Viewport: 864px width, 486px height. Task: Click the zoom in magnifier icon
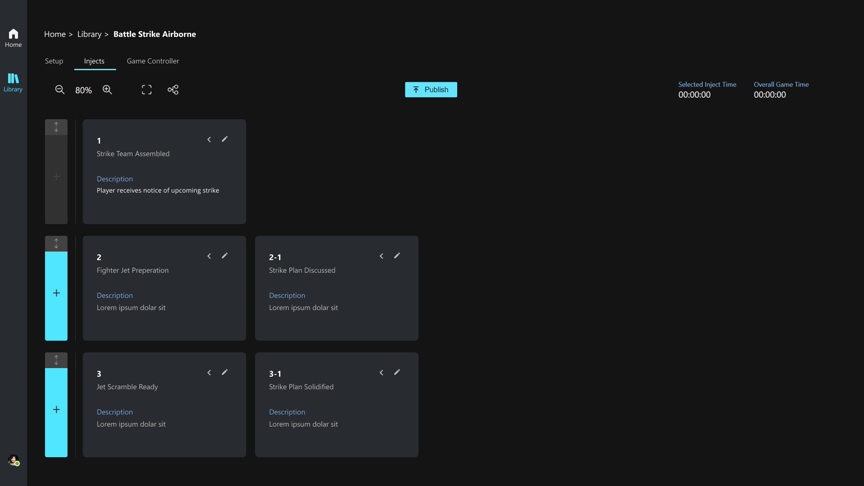tap(107, 90)
